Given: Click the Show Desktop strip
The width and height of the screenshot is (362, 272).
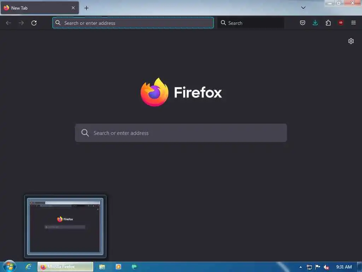Looking at the screenshot, I should tap(360, 267).
